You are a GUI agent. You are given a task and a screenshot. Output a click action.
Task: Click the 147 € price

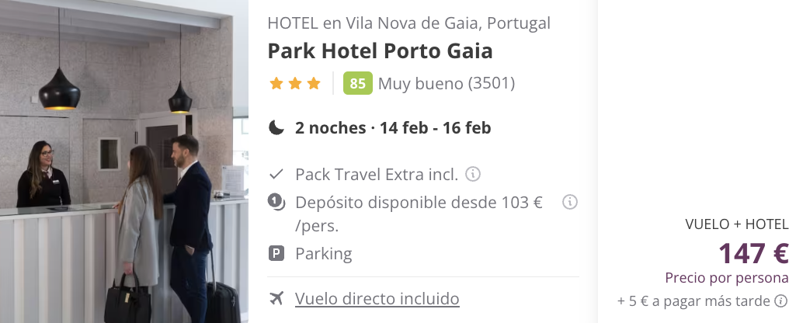tap(753, 253)
